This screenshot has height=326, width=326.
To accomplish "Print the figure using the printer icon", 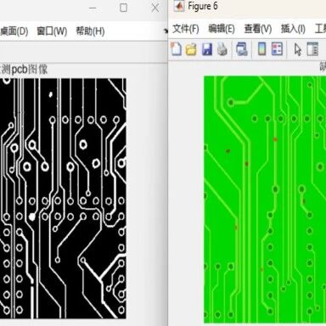I will pyautogui.click(x=222, y=49).
